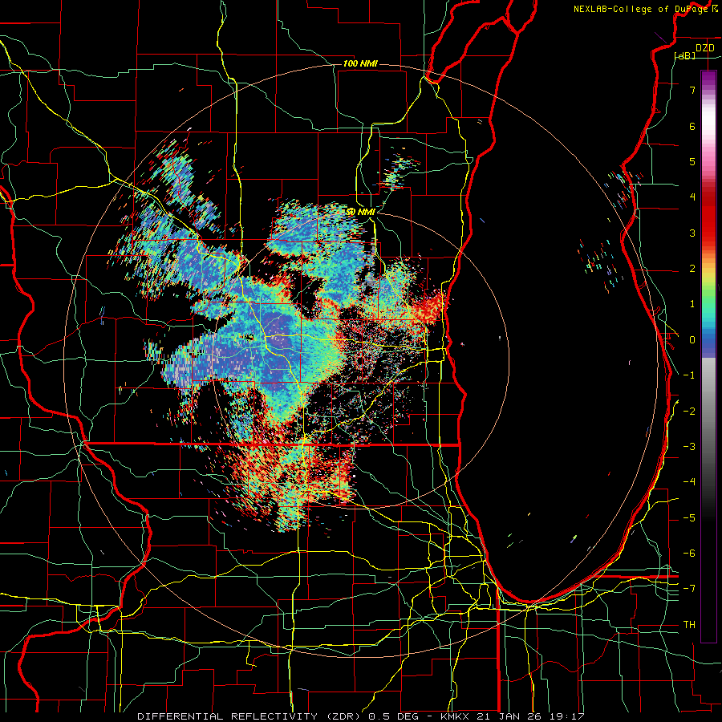Click the "TH" label below the scale
Viewport: 722px width, 722px height.
(689, 625)
